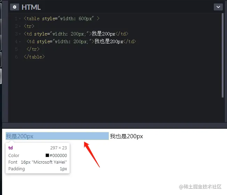Collapse the table tag fold arrow on line 1
The width and height of the screenshot is (227, 195).
[x=20, y=19]
